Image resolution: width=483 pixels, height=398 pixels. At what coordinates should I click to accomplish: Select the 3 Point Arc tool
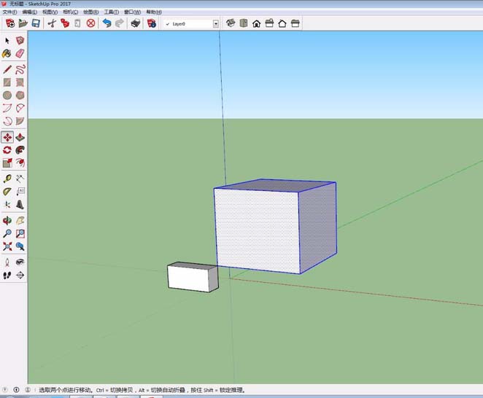(7, 121)
